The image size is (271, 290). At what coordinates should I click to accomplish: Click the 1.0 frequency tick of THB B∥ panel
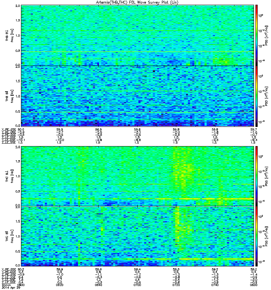pos(18,96)
